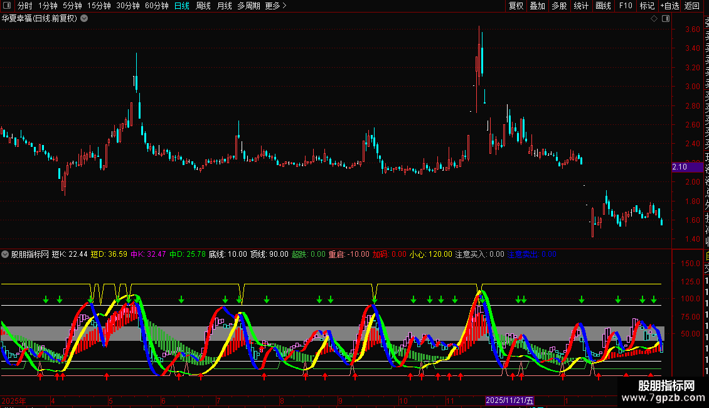Expand the 更多 periods menu
This screenshot has width=709, height=408.
(x=275, y=6)
